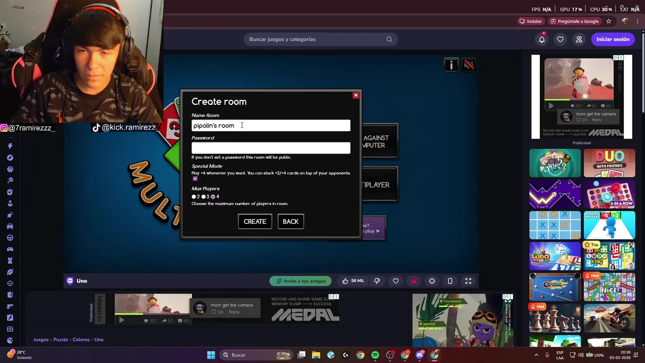Open Ludo King game thumbnail
645x363 pixels.
(609, 256)
